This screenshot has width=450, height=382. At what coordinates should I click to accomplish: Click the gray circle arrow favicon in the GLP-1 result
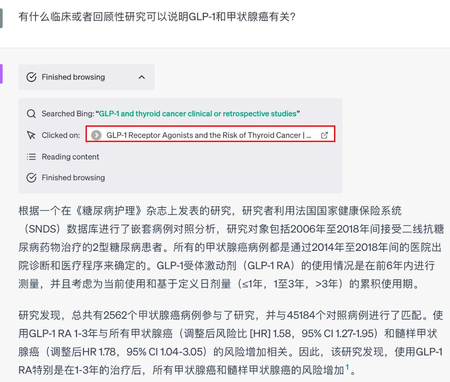96,135
